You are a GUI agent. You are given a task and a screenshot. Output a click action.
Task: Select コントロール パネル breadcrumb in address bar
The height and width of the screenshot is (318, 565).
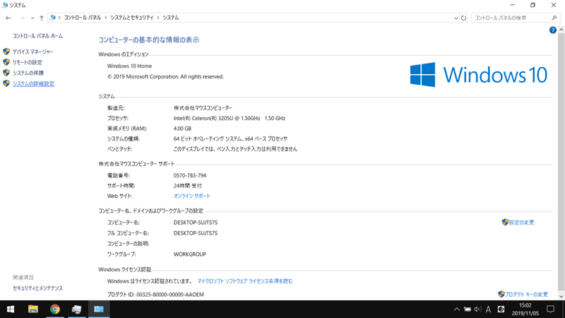click(83, 18)
